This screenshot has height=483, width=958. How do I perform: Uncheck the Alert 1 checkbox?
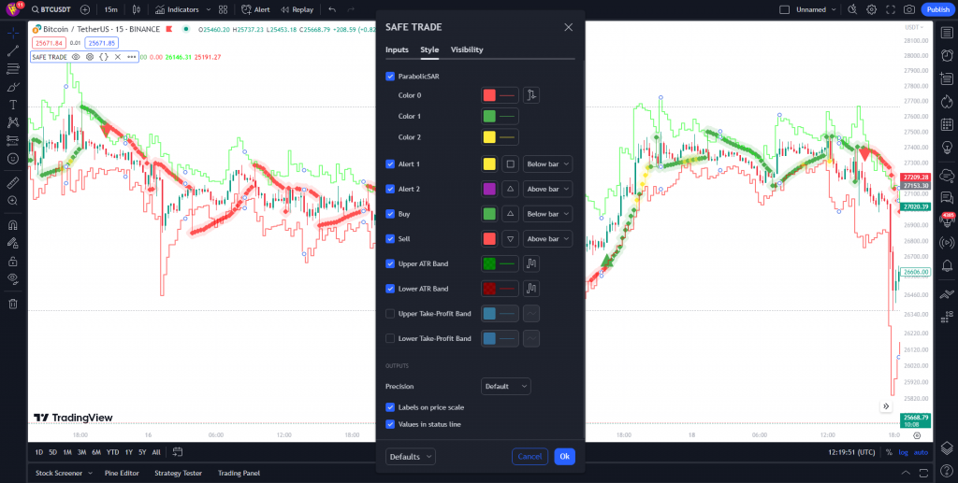(390, 164)
